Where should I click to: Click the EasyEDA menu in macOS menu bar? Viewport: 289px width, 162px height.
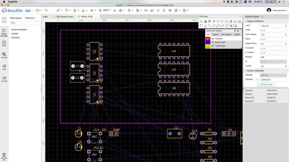pos(13,1)
